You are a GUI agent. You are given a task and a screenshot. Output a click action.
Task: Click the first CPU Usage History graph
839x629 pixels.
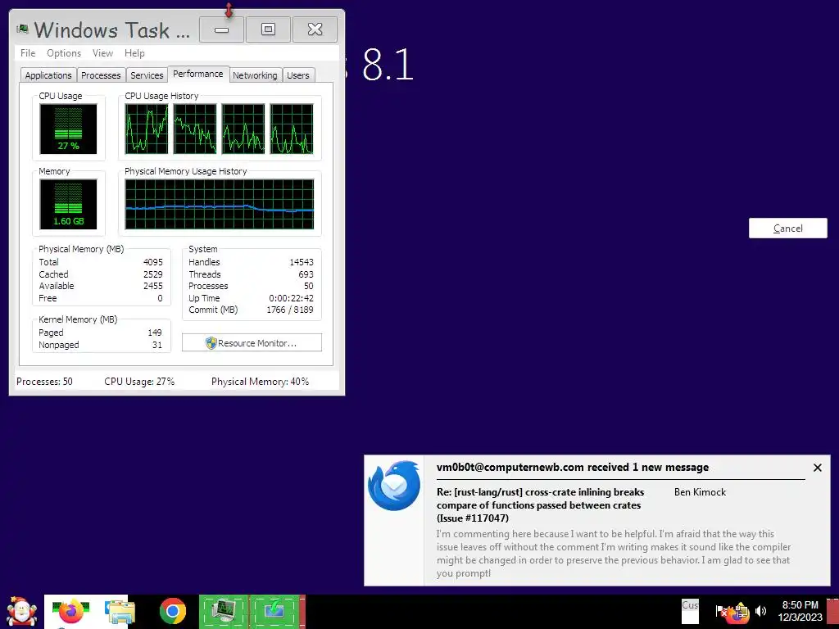click(x=146, y=129)
